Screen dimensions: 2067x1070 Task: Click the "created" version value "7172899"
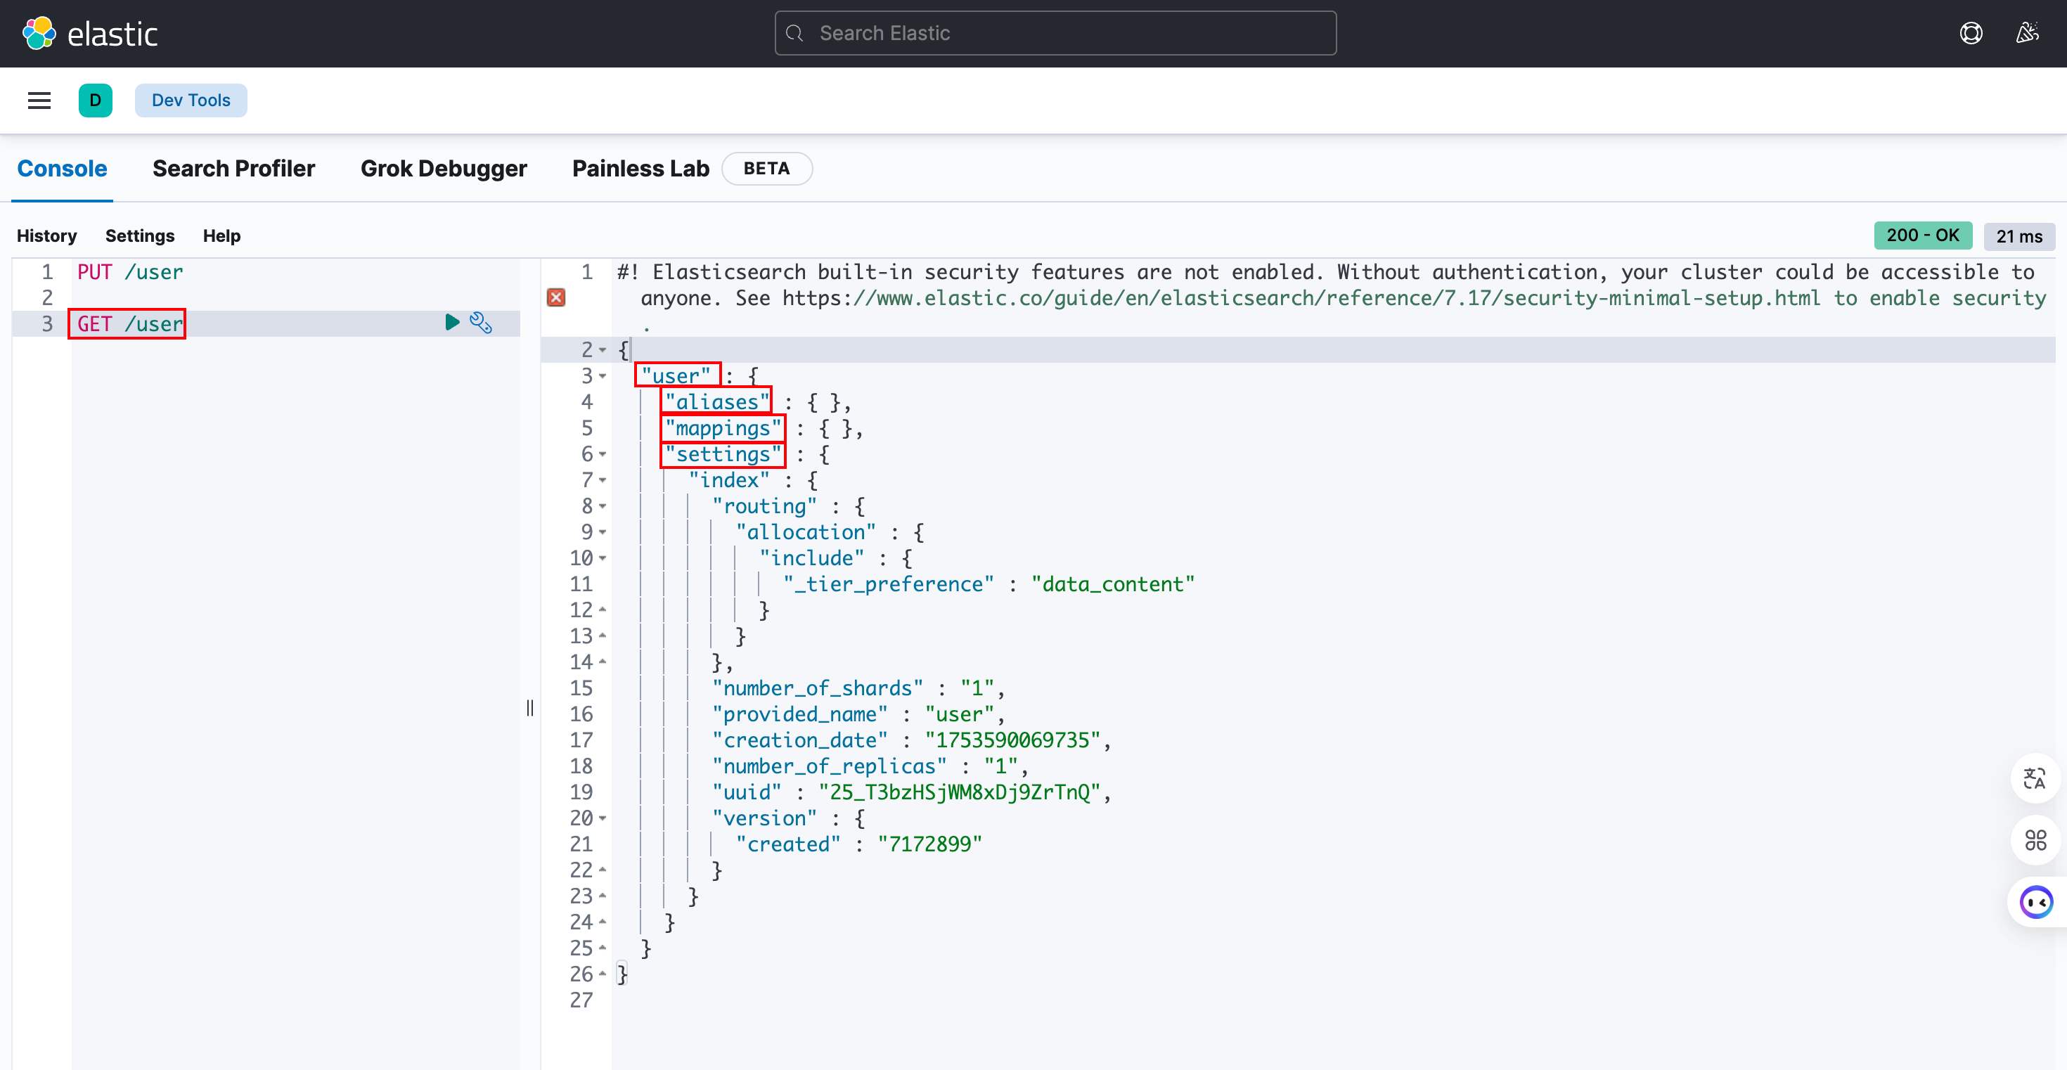click(930, 844)
